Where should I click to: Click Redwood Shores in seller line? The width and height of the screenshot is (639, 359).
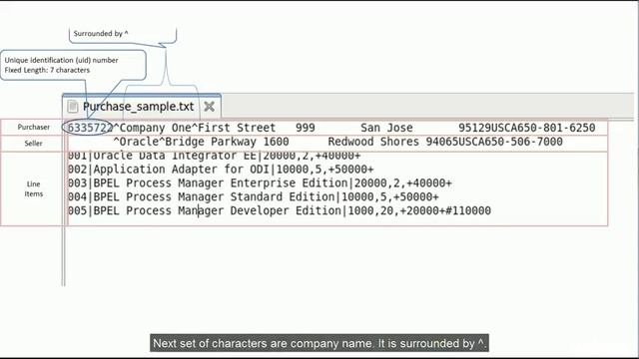373,142
